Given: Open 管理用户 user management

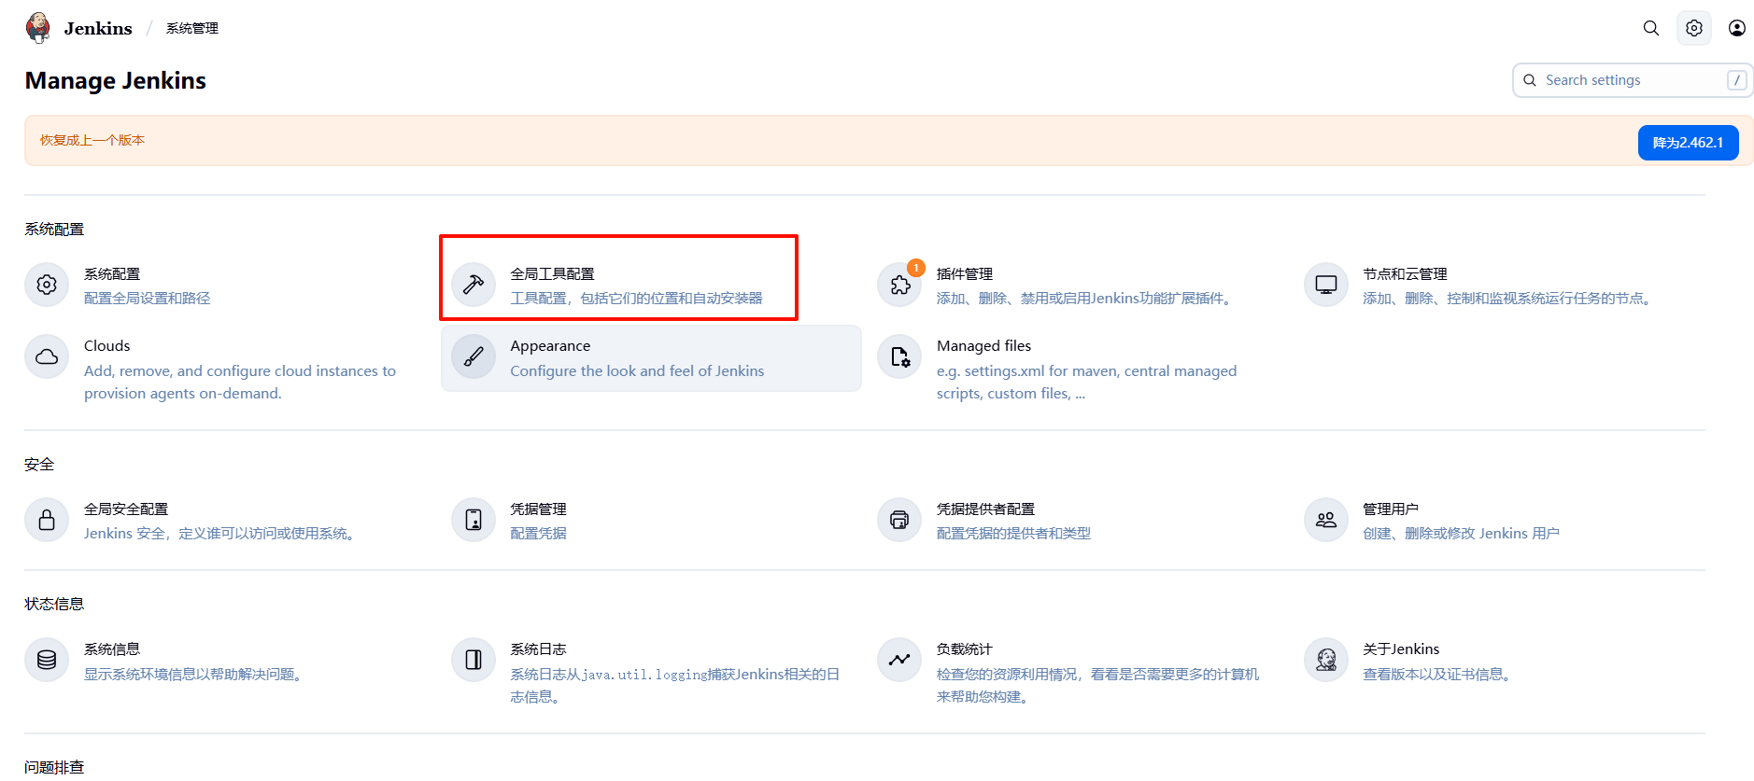Looking at the screenshot, I should coord(1391,509).
